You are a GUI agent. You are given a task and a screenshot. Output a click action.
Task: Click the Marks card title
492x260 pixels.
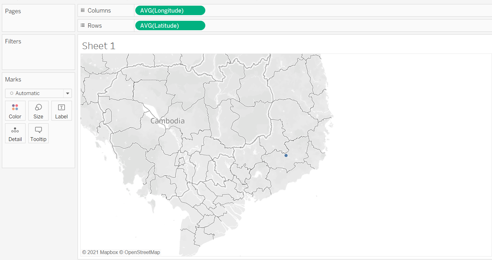(13, 80)
